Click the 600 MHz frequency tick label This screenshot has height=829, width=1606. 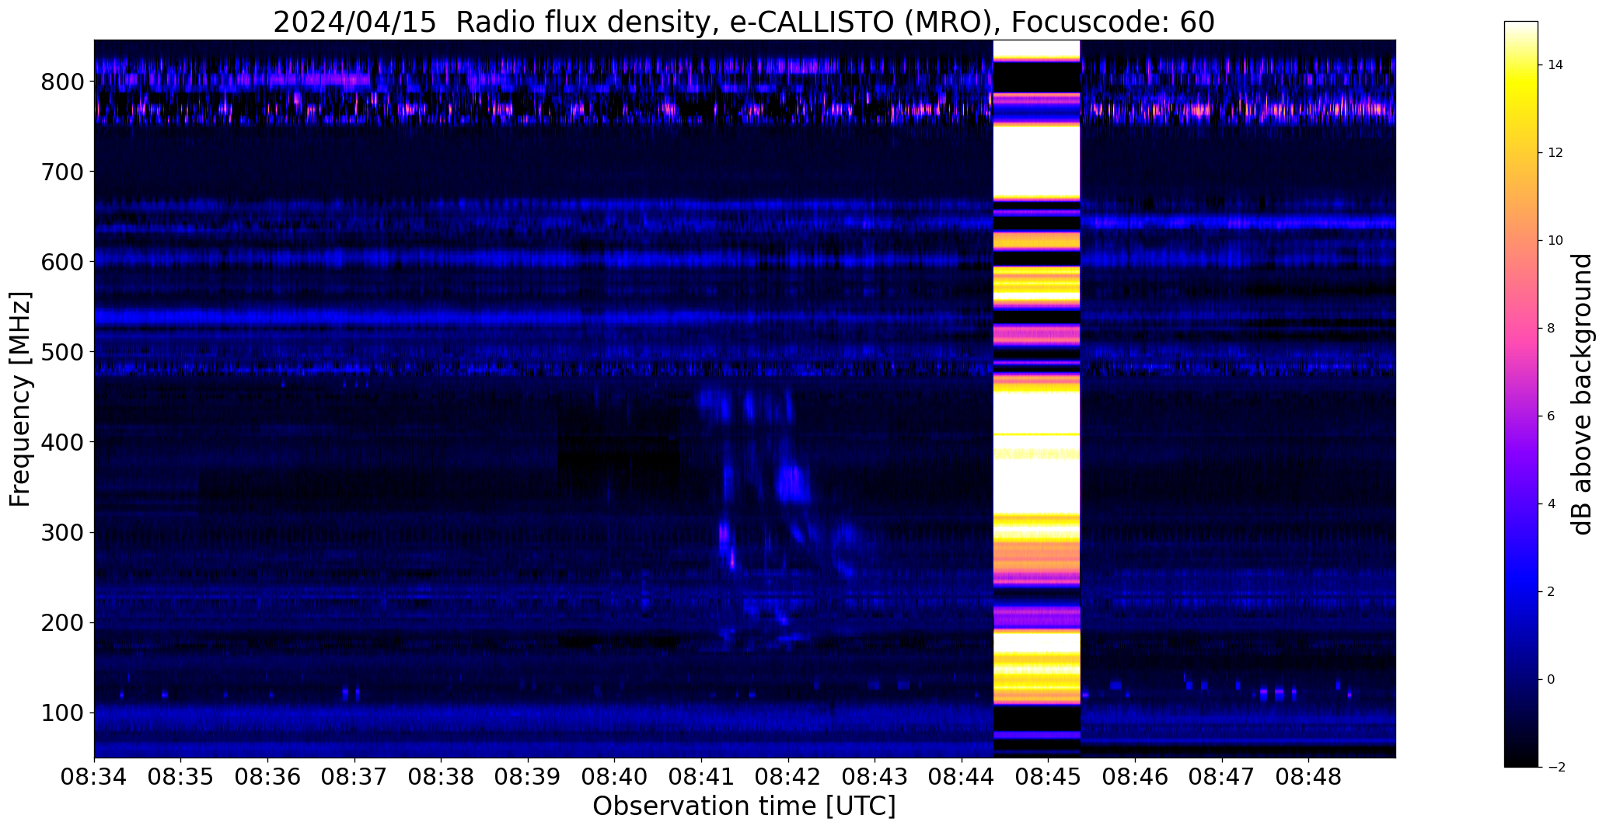[x=62, y=262]
